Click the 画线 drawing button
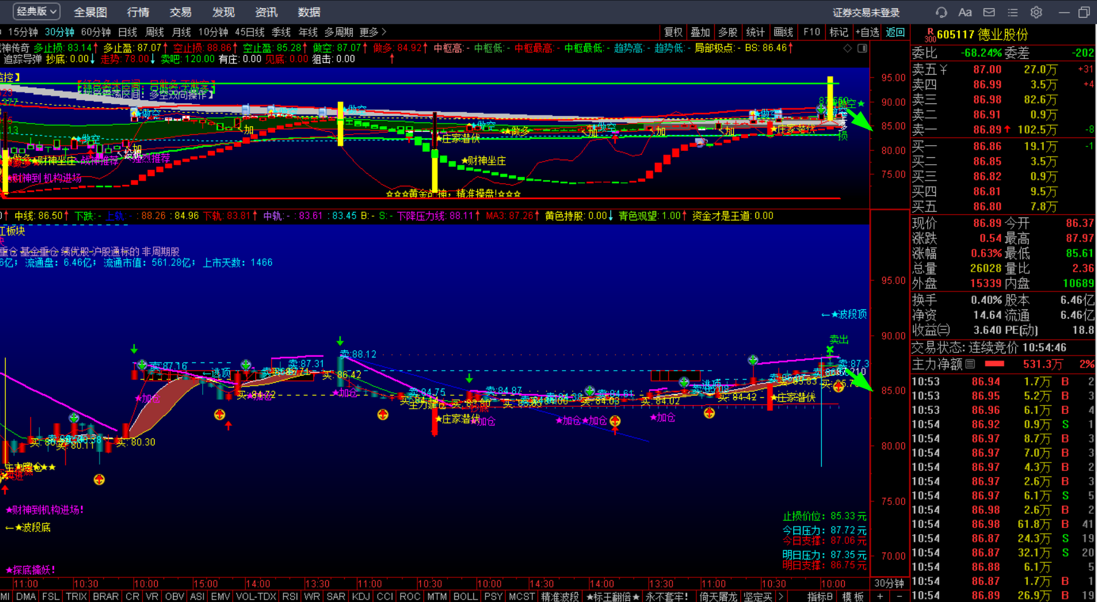Image resolution: width=1097 pixels, height=602 pixels. click(783, 32)
